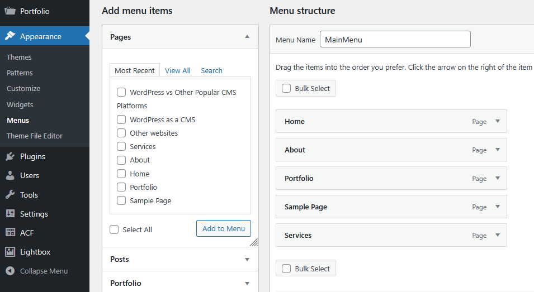Image resolution: width=534 pixels, height=292 pixels.
Task: Click the Menu Name input field
Action: 395,39
